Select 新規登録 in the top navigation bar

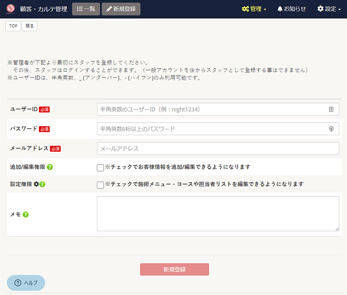(x=121, y=9)
